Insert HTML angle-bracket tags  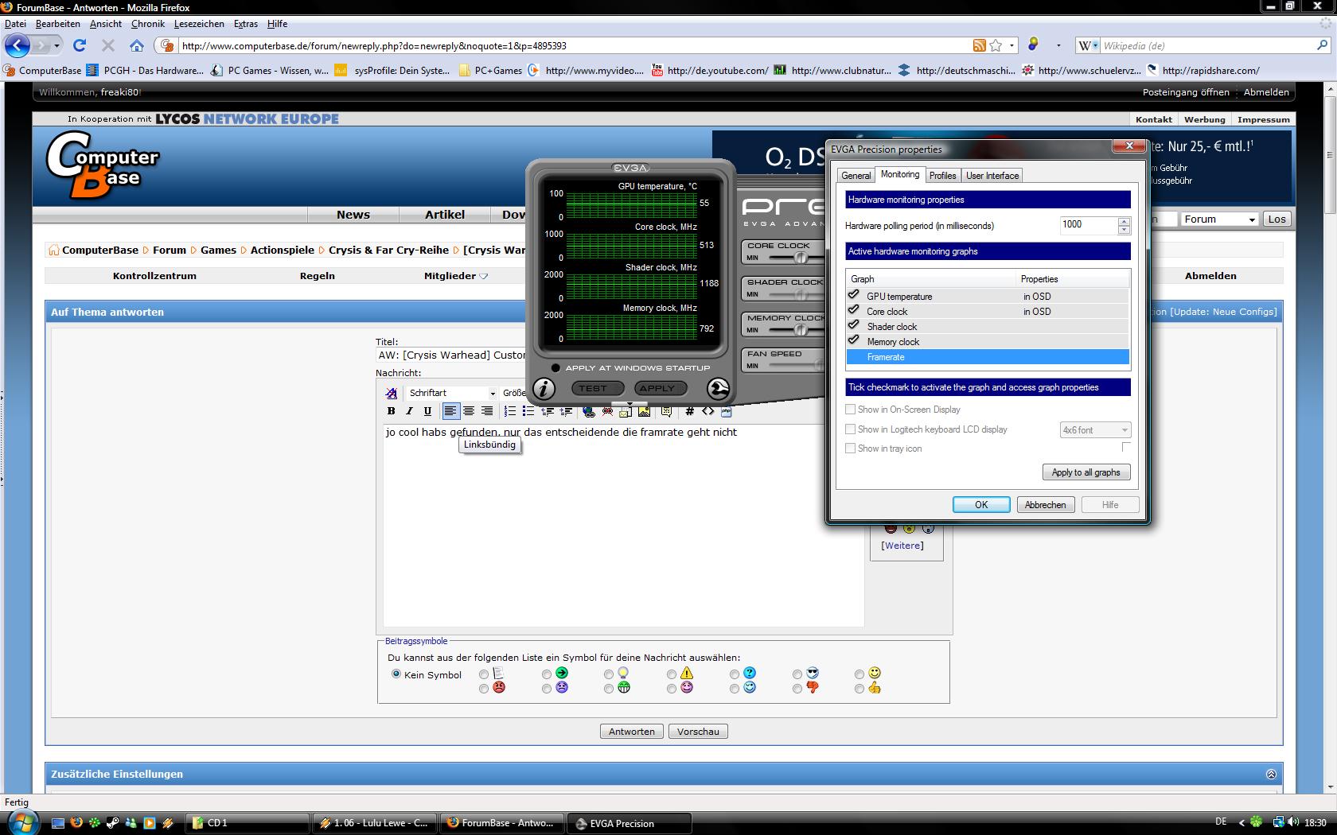pyautogui.click(x=707, y=411)
